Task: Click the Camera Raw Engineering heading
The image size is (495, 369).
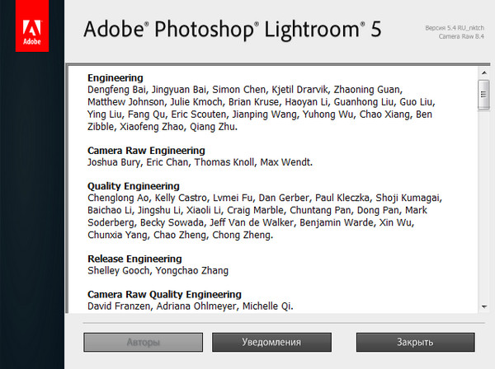Action: [146, 151]
